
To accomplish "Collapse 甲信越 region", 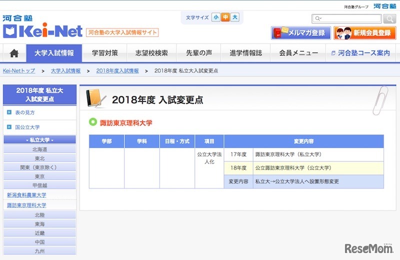I will (40, 185).
